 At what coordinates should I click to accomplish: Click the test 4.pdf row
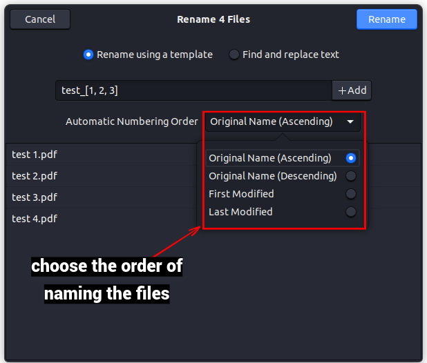click(x=35, y=219)
